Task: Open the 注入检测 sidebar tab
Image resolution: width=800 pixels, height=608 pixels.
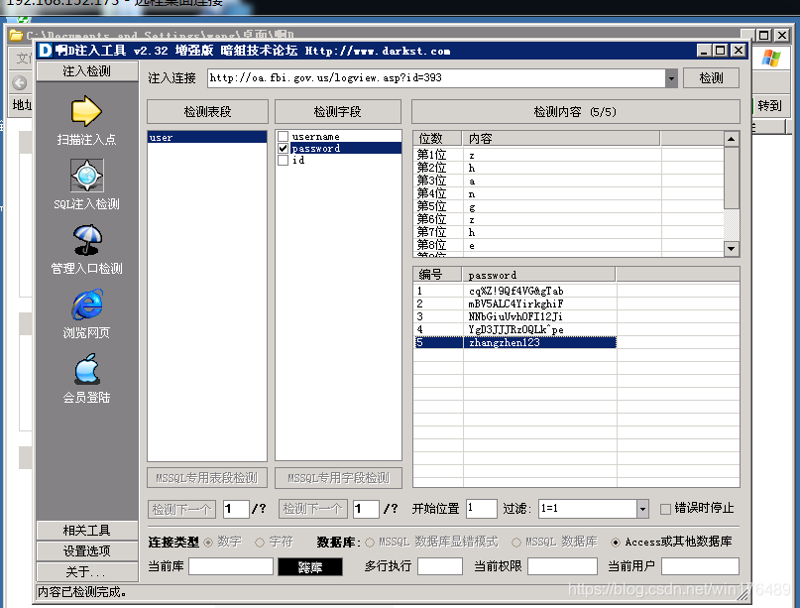Action: coord(86,71)
